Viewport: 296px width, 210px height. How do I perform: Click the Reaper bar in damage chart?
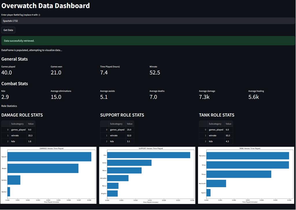click(x=43, y=168)
